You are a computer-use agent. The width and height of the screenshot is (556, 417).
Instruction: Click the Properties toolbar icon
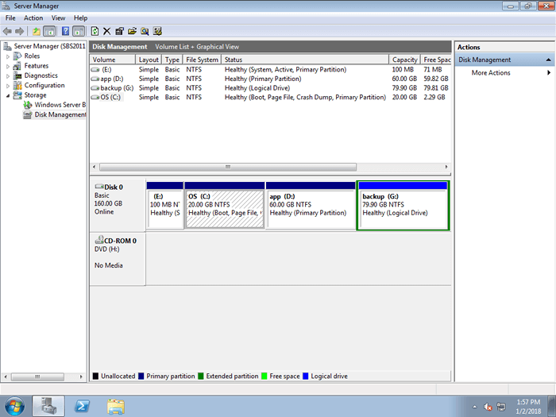tap(119, 31)
